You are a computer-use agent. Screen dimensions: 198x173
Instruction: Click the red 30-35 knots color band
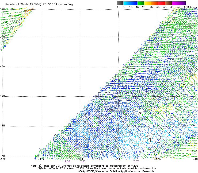pos(162,3)
